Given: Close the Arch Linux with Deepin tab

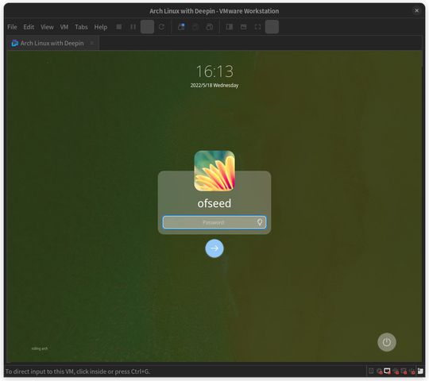Looking at the screenshot, I should click(x=92, y=43).
